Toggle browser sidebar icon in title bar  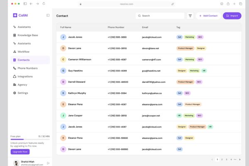pos(25,4)
